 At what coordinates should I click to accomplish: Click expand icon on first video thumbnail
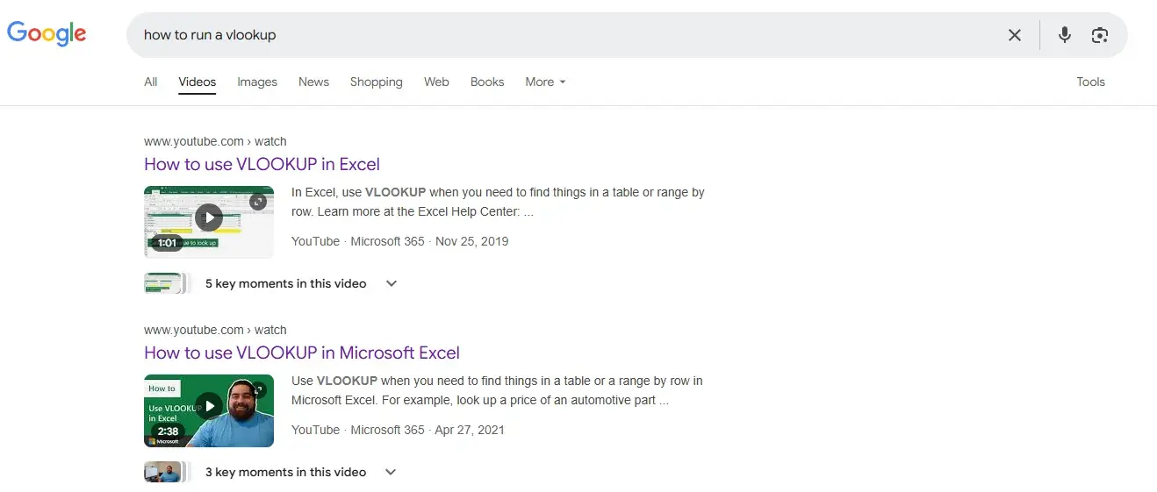(x=257, y=202)
